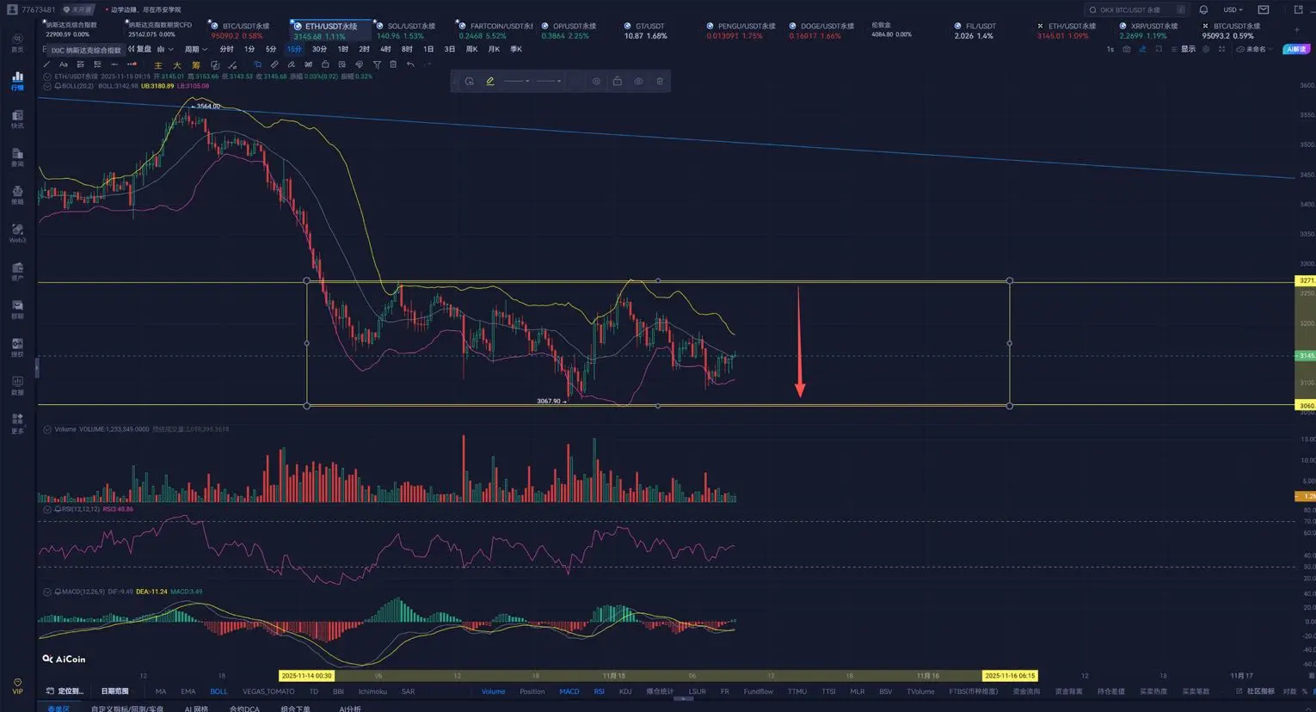Select the 5分 timeframe
The height and width of the screenshot is (712, 1316).
coord(271,49)
